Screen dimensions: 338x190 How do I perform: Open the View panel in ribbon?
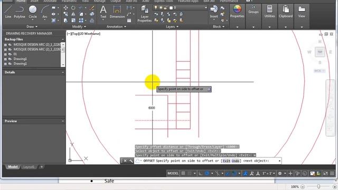coord(302,12)
